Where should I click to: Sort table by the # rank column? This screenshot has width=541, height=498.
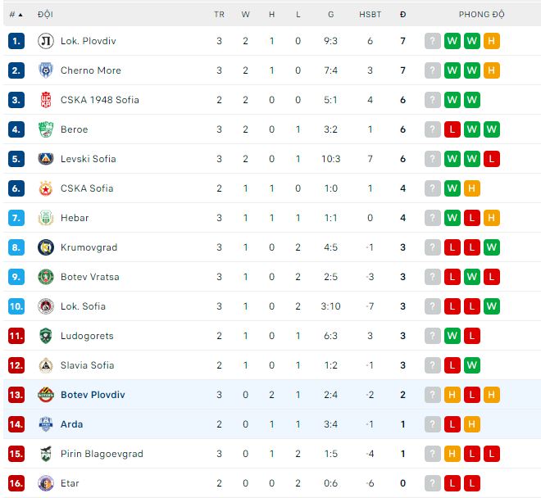pos(16,15)
